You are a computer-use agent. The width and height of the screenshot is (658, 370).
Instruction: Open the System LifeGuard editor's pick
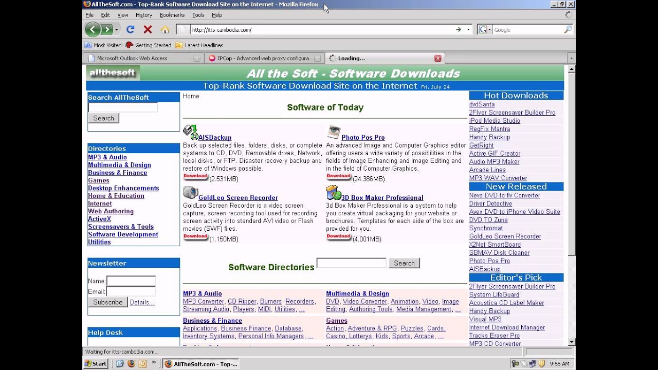494,294
